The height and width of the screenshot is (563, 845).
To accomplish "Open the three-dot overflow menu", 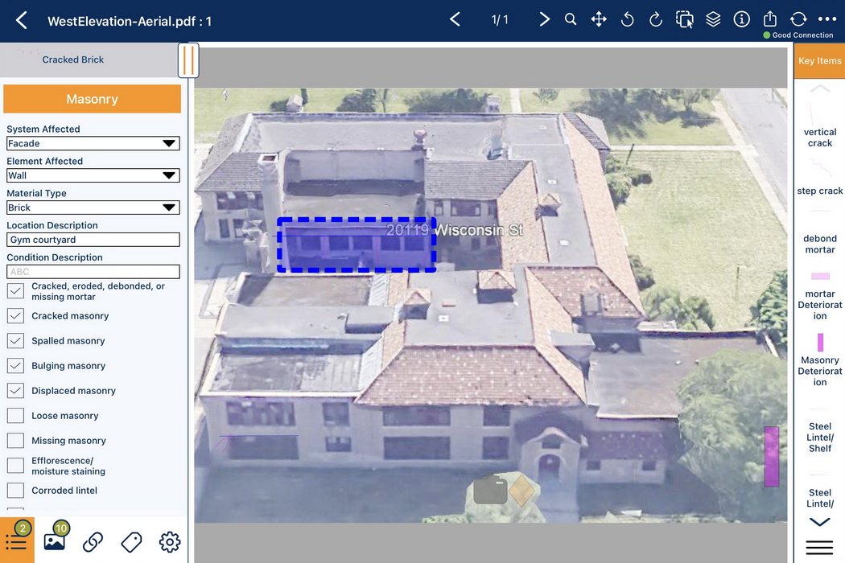I will pyautogui.click(x=826, y=18).
